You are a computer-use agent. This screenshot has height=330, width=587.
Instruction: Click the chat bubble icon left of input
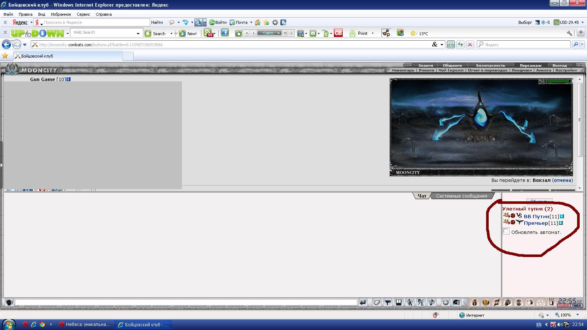pyautogui.click(x=10, y=302)
